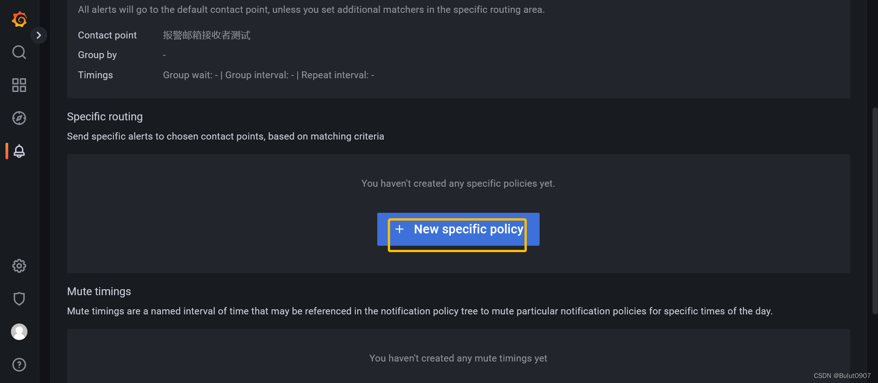Click the Group by dash value
878x383 pixels.
pos(164,54)
